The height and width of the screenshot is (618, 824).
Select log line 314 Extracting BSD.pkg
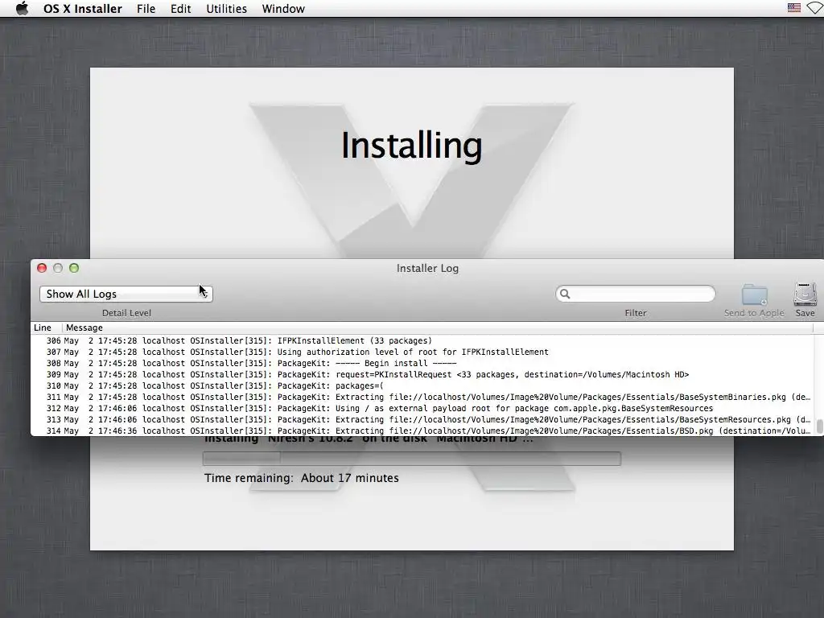pos(422,431)
